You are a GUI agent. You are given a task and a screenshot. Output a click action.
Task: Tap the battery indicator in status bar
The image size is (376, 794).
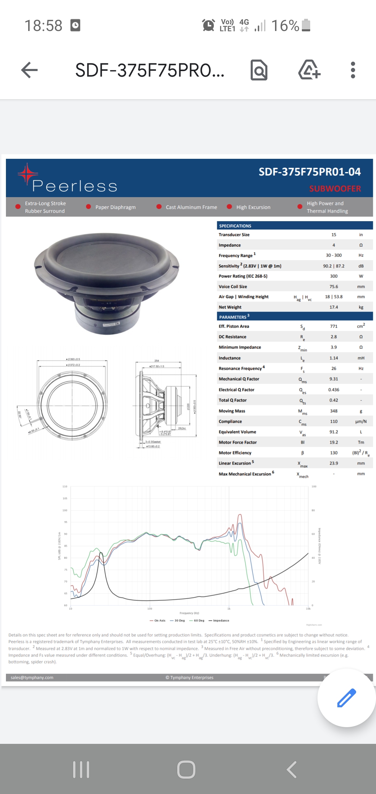306,25
